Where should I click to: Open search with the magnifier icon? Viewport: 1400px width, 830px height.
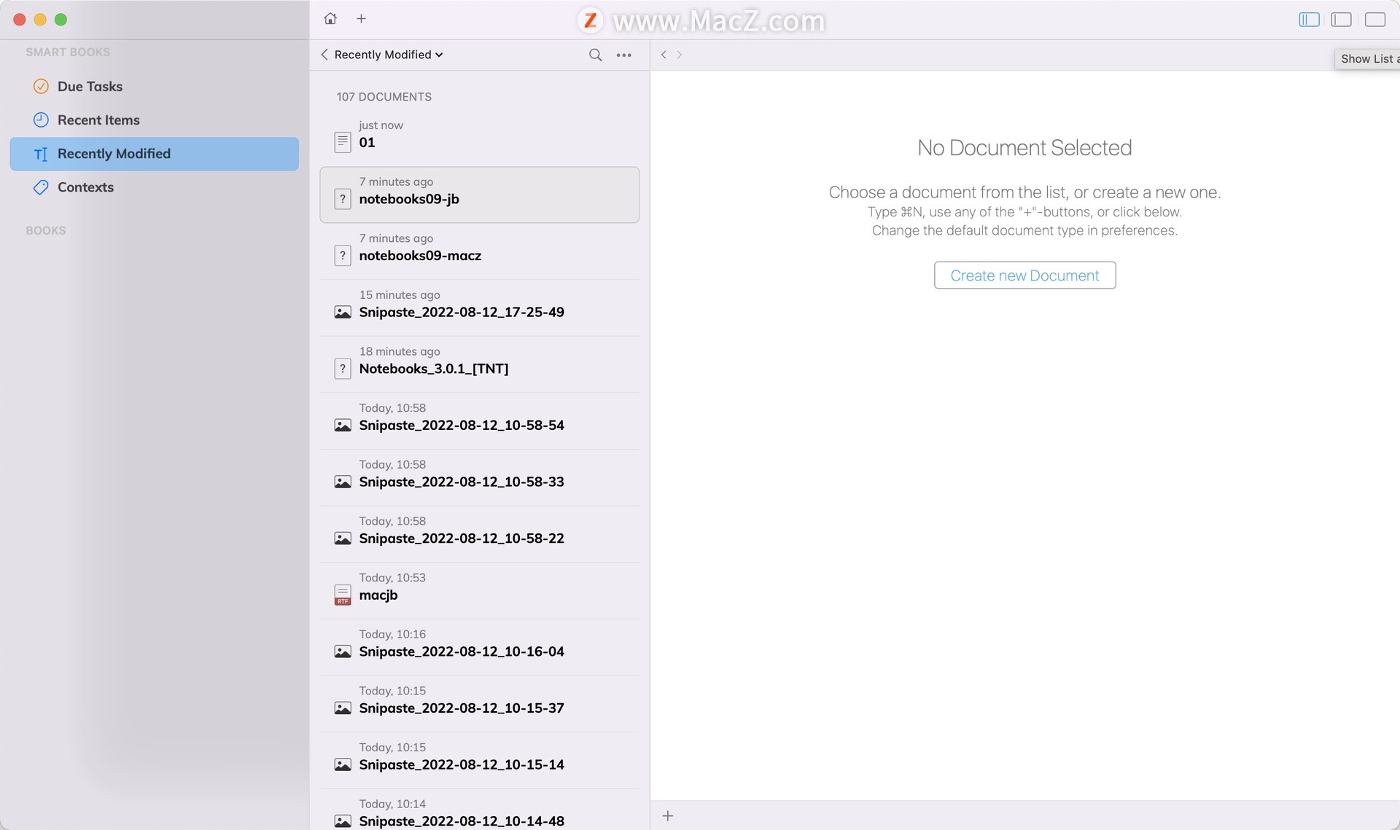point(595,55)
